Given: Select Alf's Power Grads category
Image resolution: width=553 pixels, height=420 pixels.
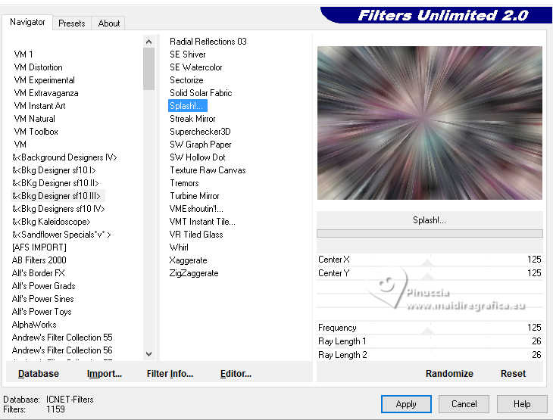Looking at the screenshot, I should [43, 286].
